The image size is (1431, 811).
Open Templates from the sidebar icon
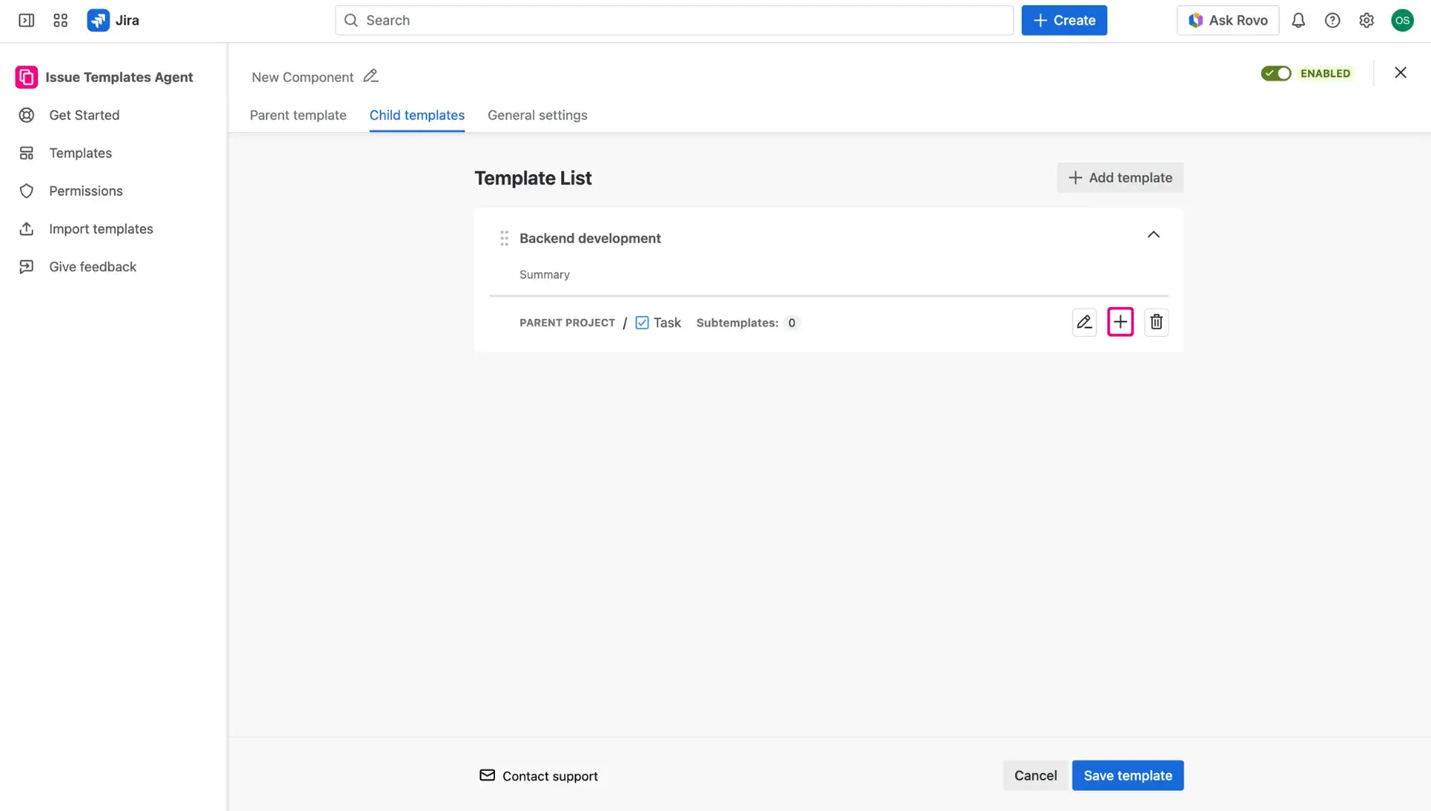point(26,153)
